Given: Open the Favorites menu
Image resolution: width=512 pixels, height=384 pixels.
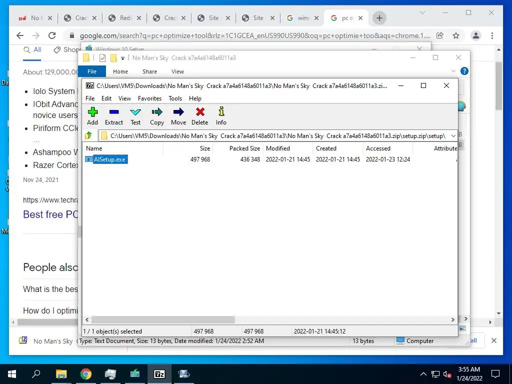Looking at the screenshot, I should pos(149,98).
